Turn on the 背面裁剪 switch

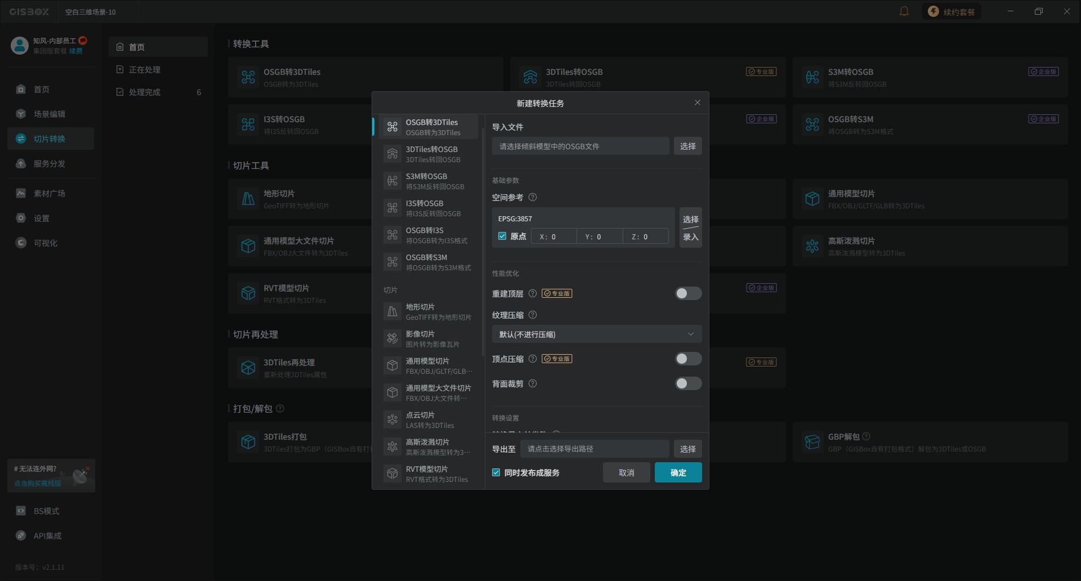(x=688, y=384)
